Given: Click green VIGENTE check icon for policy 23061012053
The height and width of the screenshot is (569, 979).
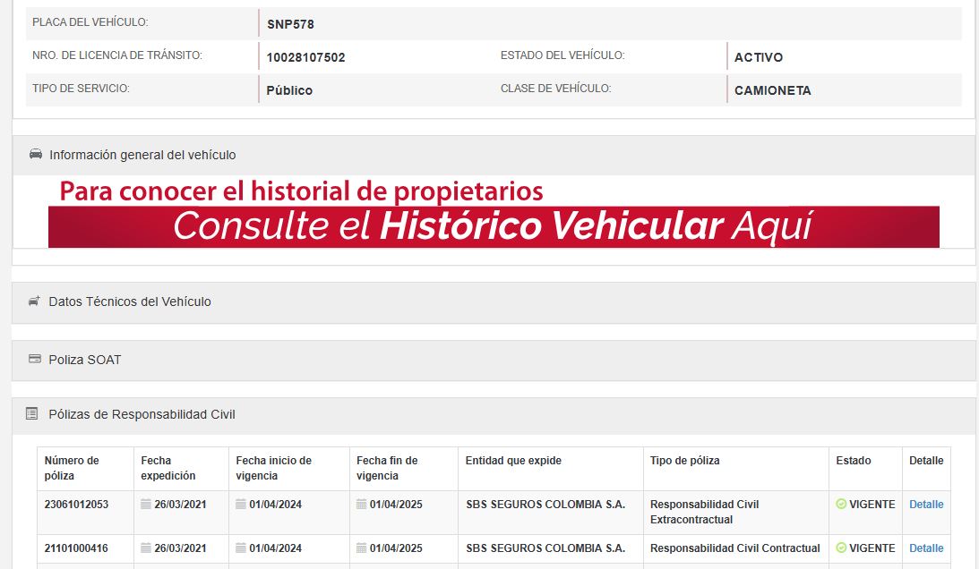Looking at the screenshot, I should (841, 505).
